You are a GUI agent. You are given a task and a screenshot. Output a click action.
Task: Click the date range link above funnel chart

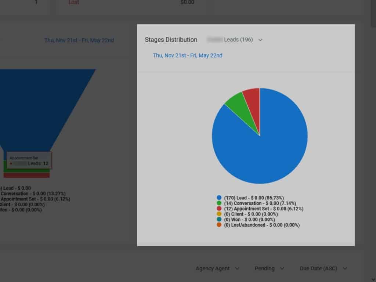click(79, 40)
